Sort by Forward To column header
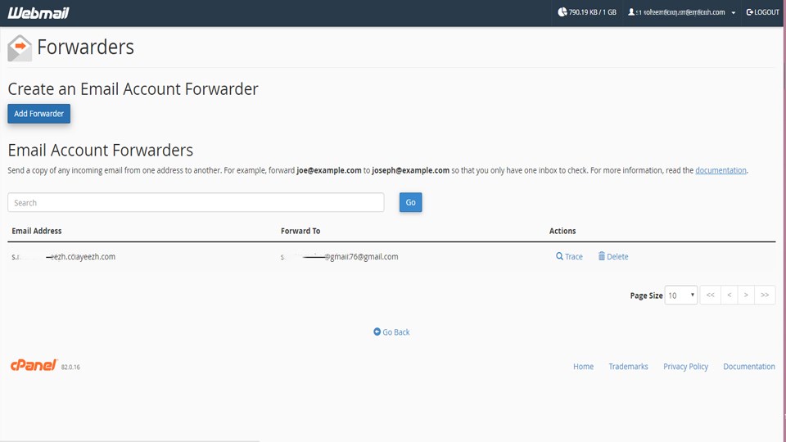786x442 pixels. [x=300, y=231]
